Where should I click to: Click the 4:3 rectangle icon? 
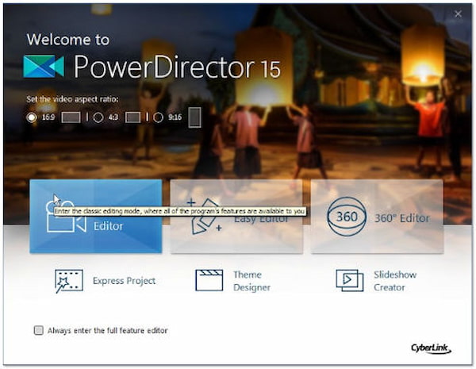click(133, 117)
